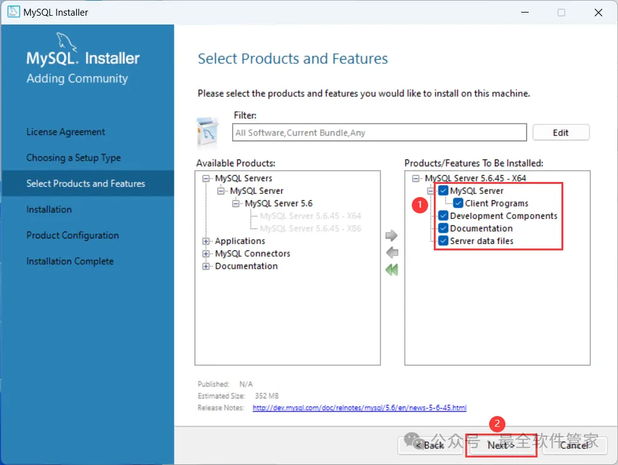This screenshot has width=618, height=465.
Task: Click the filter package icon beside Filter
Action: 207,132
